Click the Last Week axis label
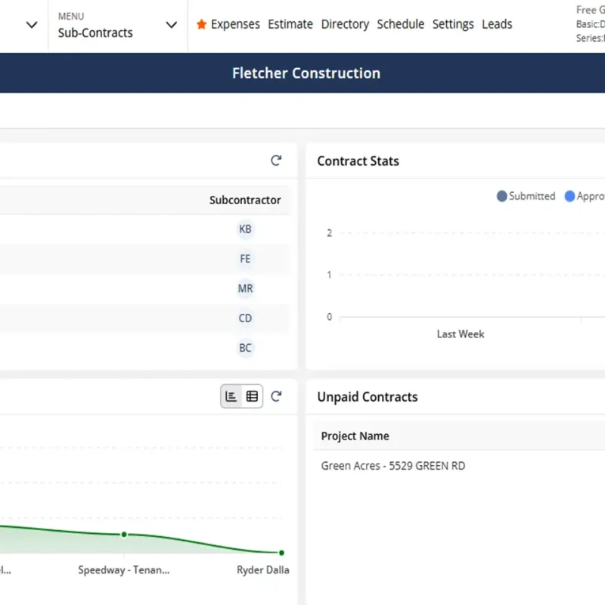Image resolution: width=605 pixels, height=605 pixels. tap(461, 334)
